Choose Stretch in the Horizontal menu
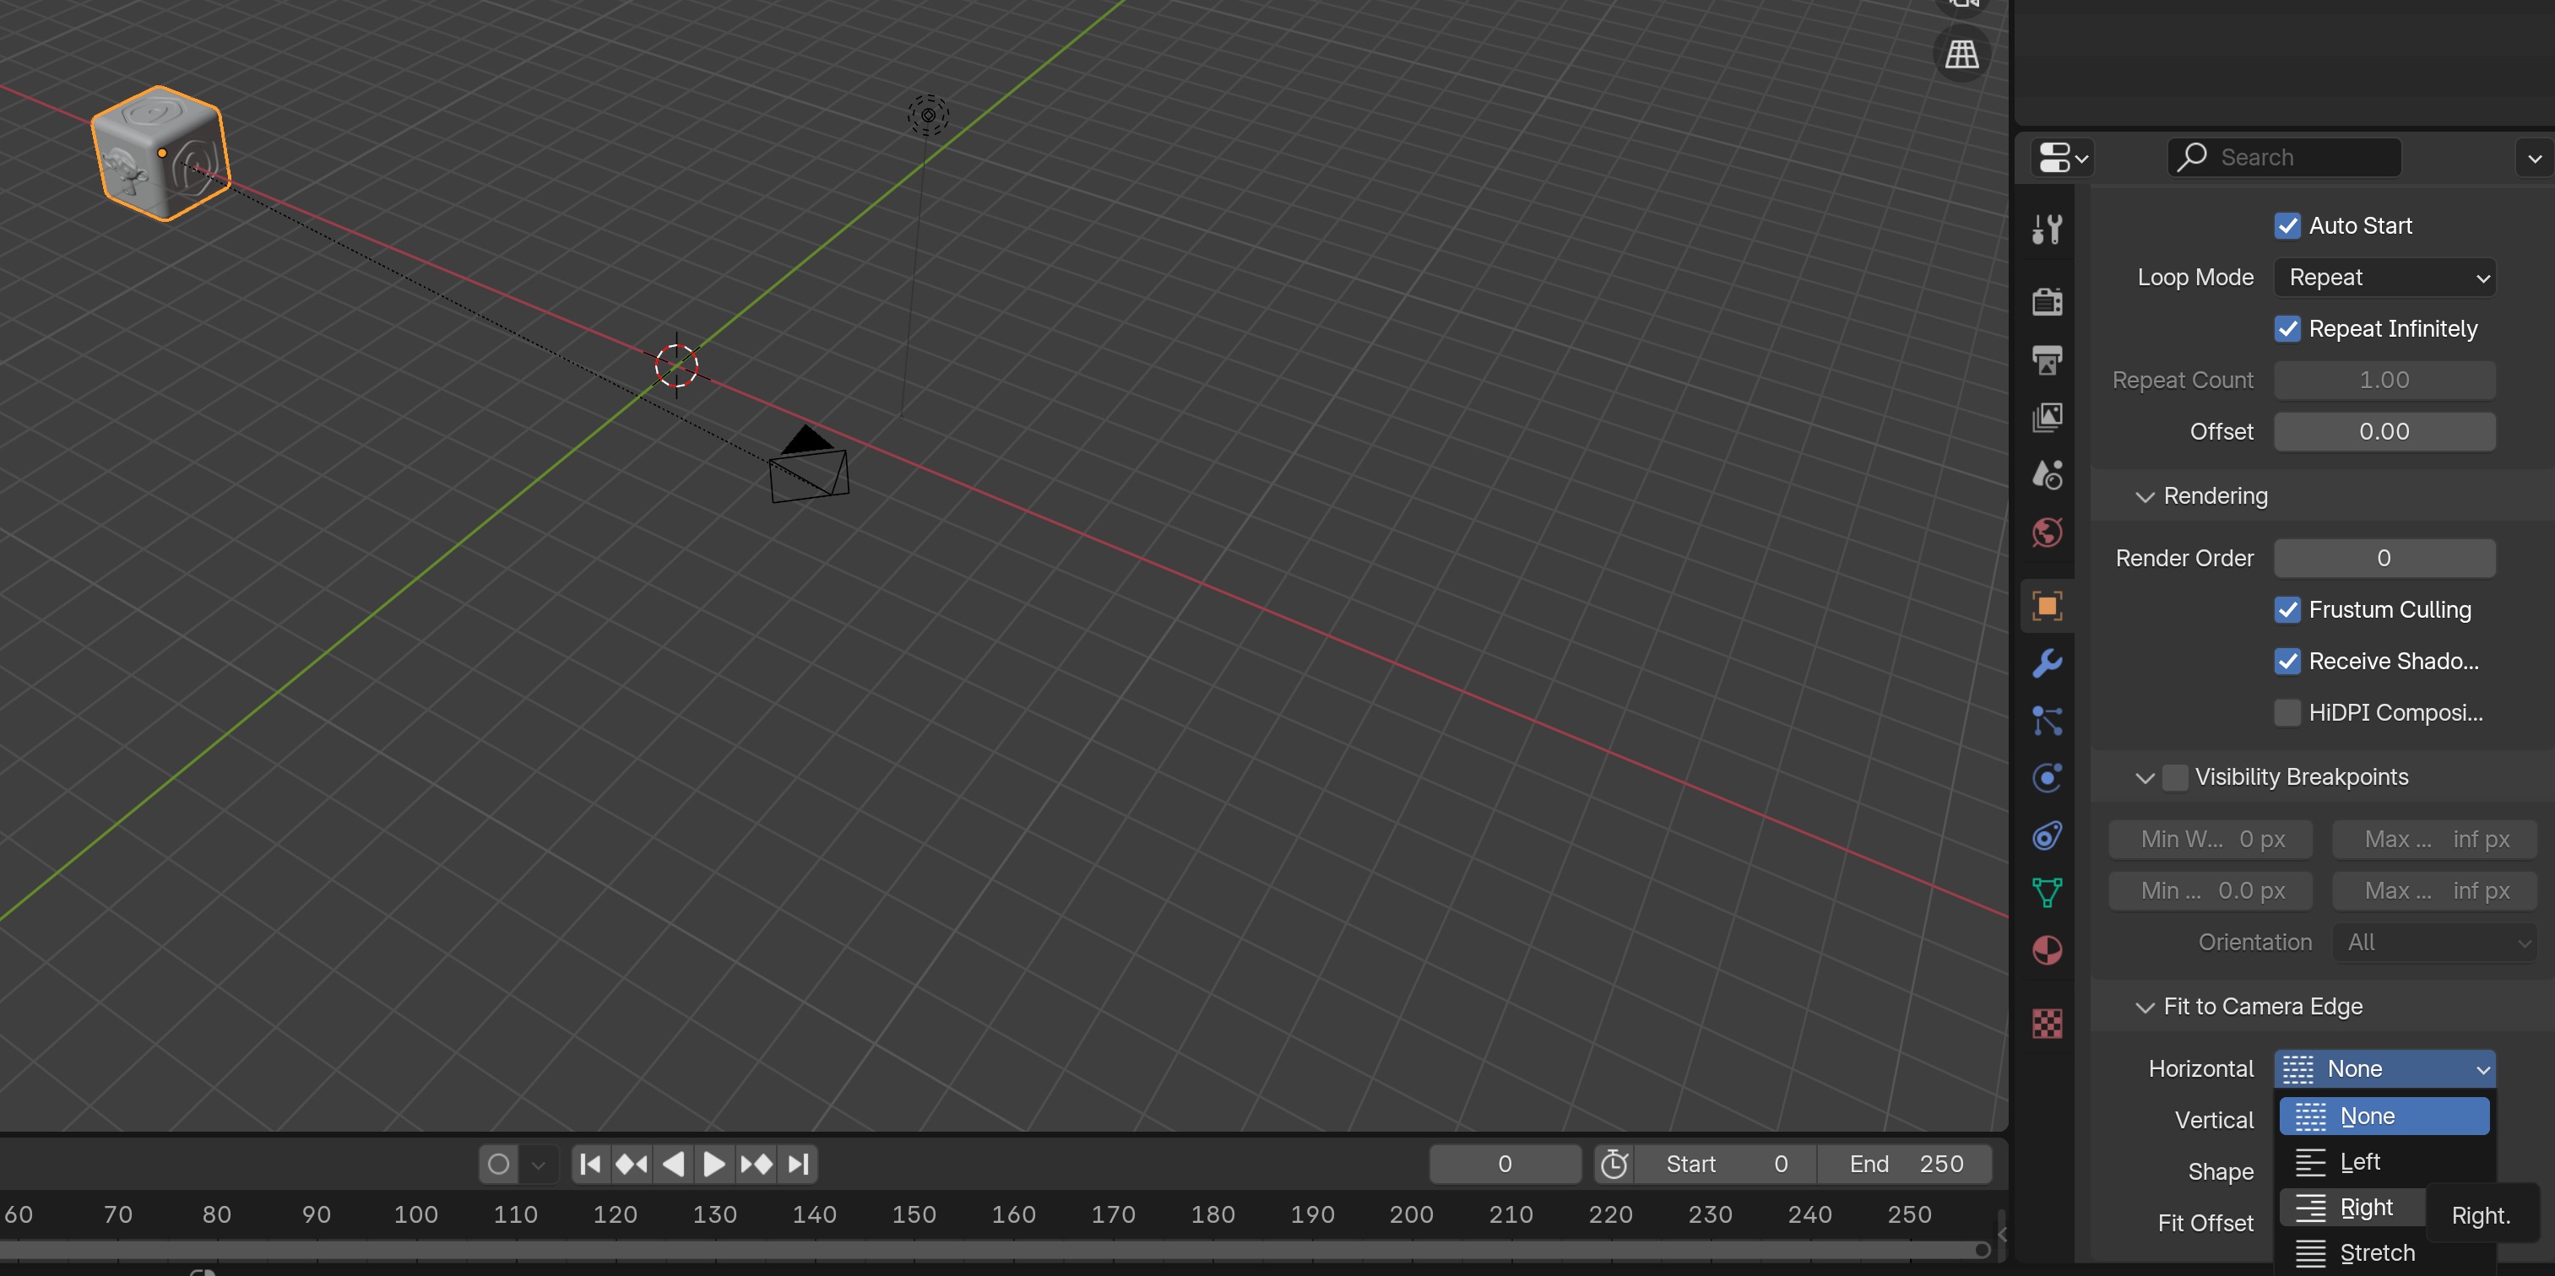 tap(2384, 1253)
